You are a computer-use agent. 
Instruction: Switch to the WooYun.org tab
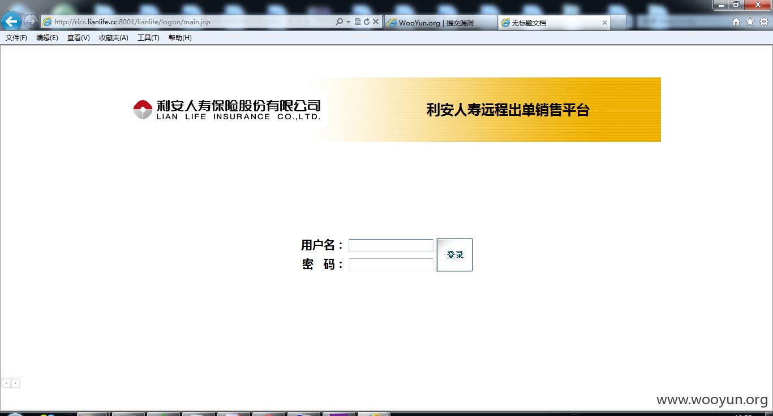pyautogui.click(x=440, y=23)
